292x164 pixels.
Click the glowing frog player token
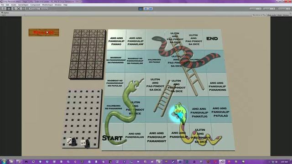[x=179, y=113]
